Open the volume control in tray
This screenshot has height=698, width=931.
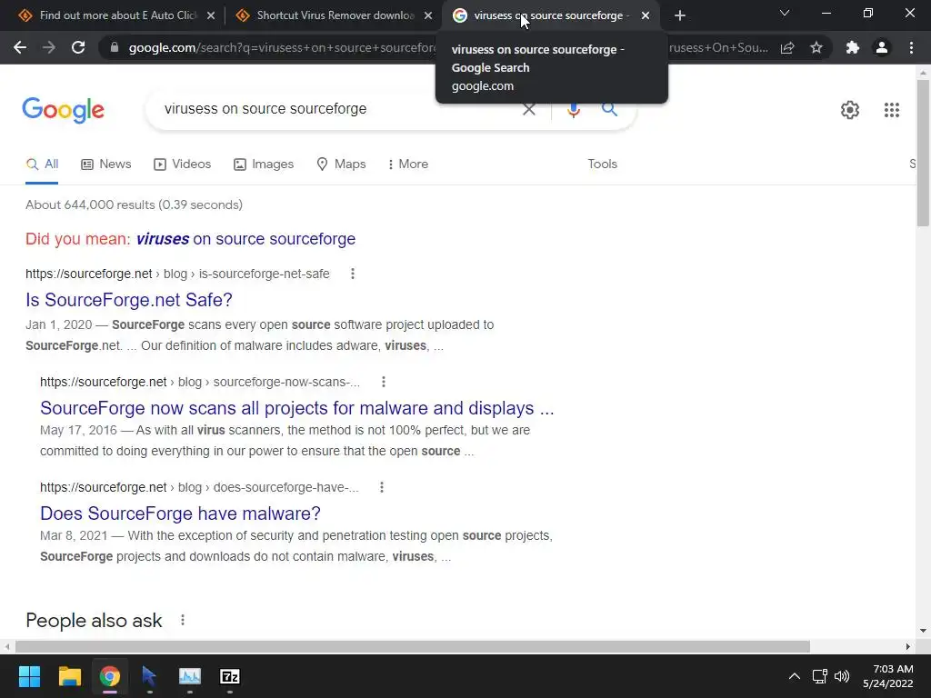[842, 676]
